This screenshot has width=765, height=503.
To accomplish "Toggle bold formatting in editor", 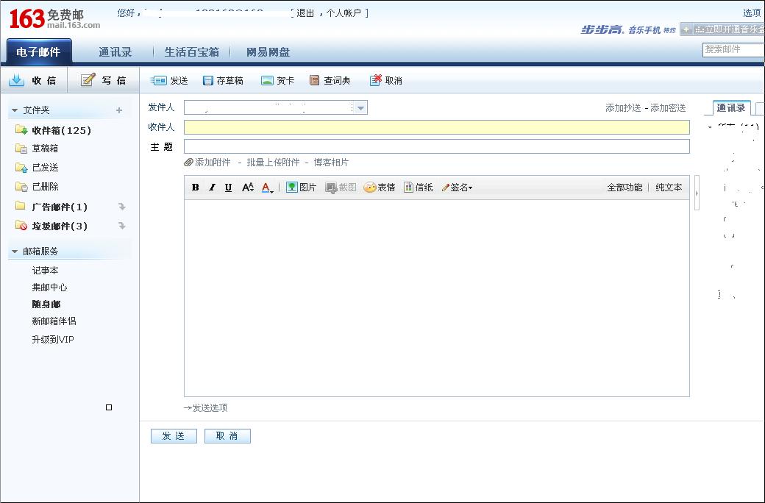I will click(195, 188).
